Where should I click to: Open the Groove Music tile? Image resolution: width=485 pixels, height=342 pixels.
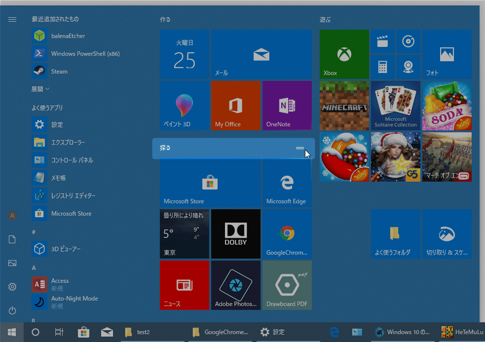click(x=408, y=42)
